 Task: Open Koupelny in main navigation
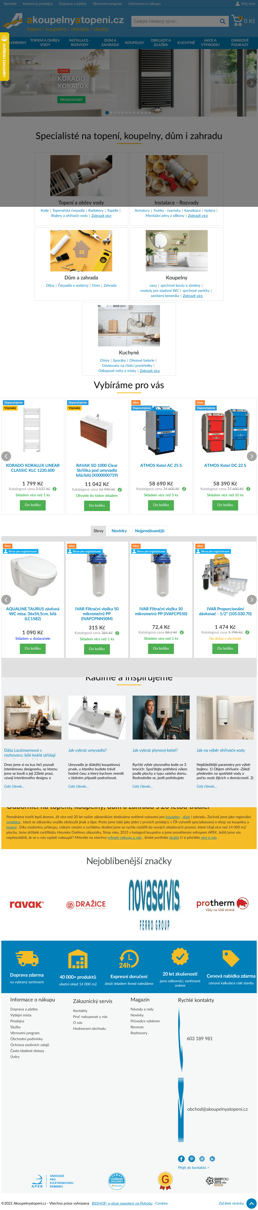[x=135, y=42]
